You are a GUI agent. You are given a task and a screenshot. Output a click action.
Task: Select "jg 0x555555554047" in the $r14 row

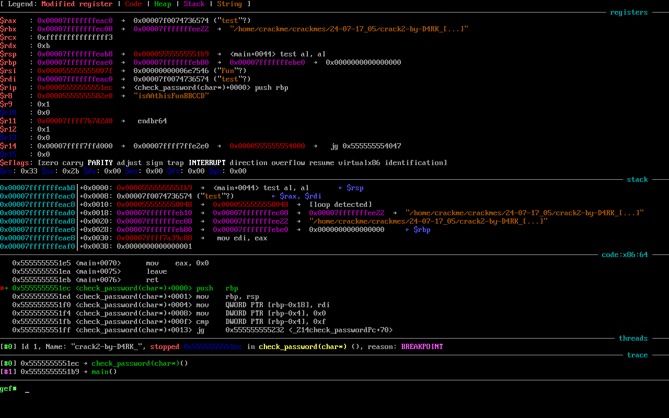point(365,146)
